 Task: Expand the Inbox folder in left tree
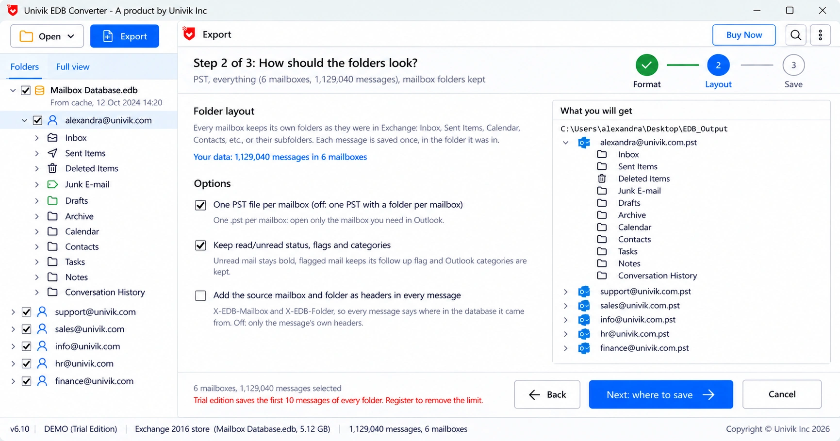pyautogui.click(x=37, y=138)
